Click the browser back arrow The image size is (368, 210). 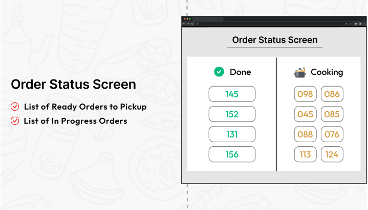(x=184, y=23)
